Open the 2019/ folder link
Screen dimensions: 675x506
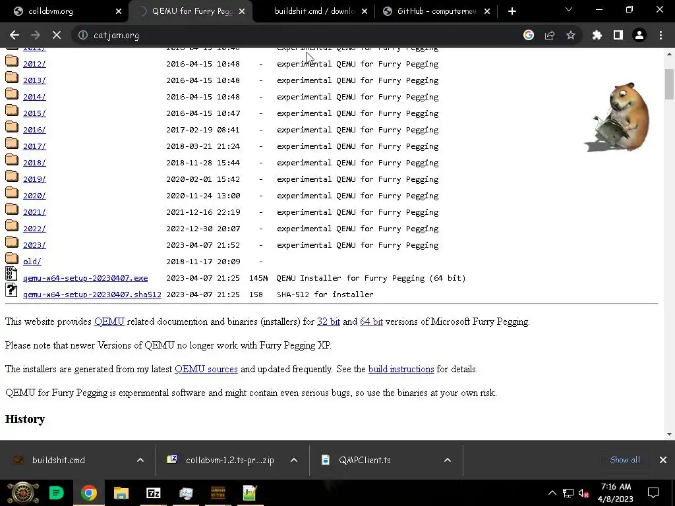point(34,179)
